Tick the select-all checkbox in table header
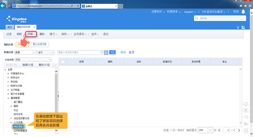253x137 pixels. pos(63,62)
